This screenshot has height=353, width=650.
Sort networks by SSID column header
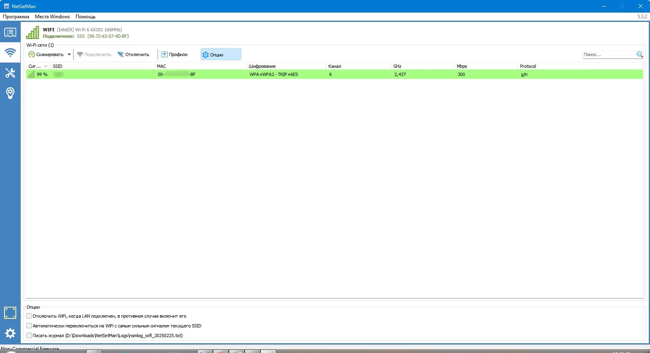pos(102,66)
